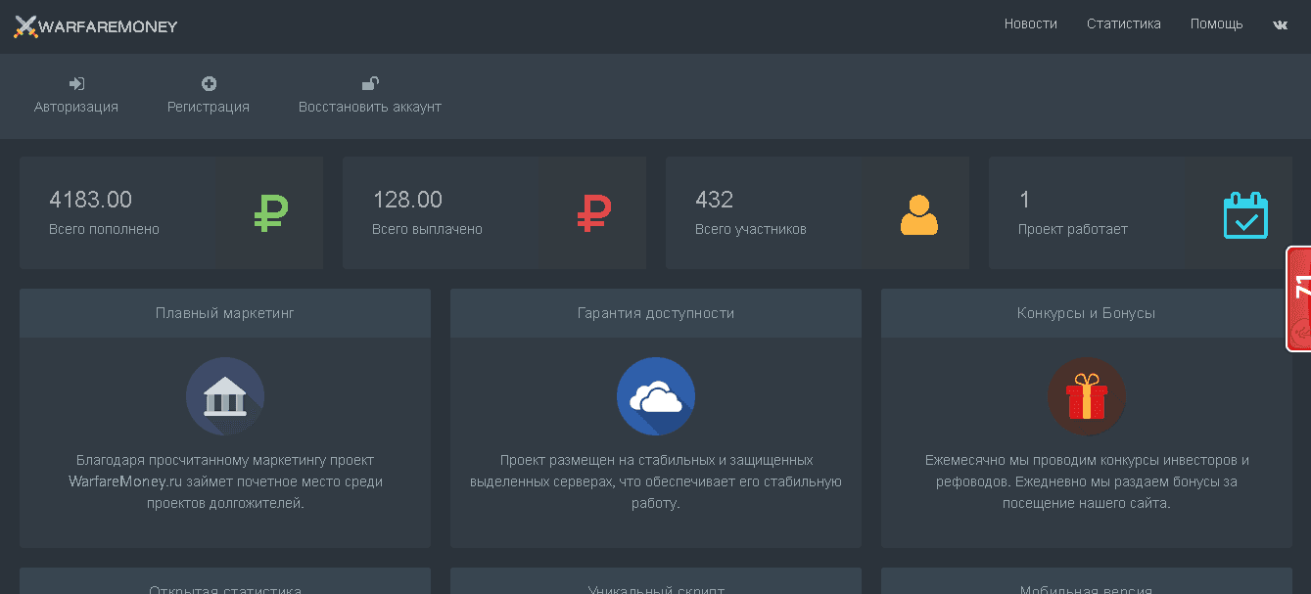Image resolution: width=1311 pixels, height=594 pixels.
Task: Click the green ruble deposits icon
Action: pos(270,213)
